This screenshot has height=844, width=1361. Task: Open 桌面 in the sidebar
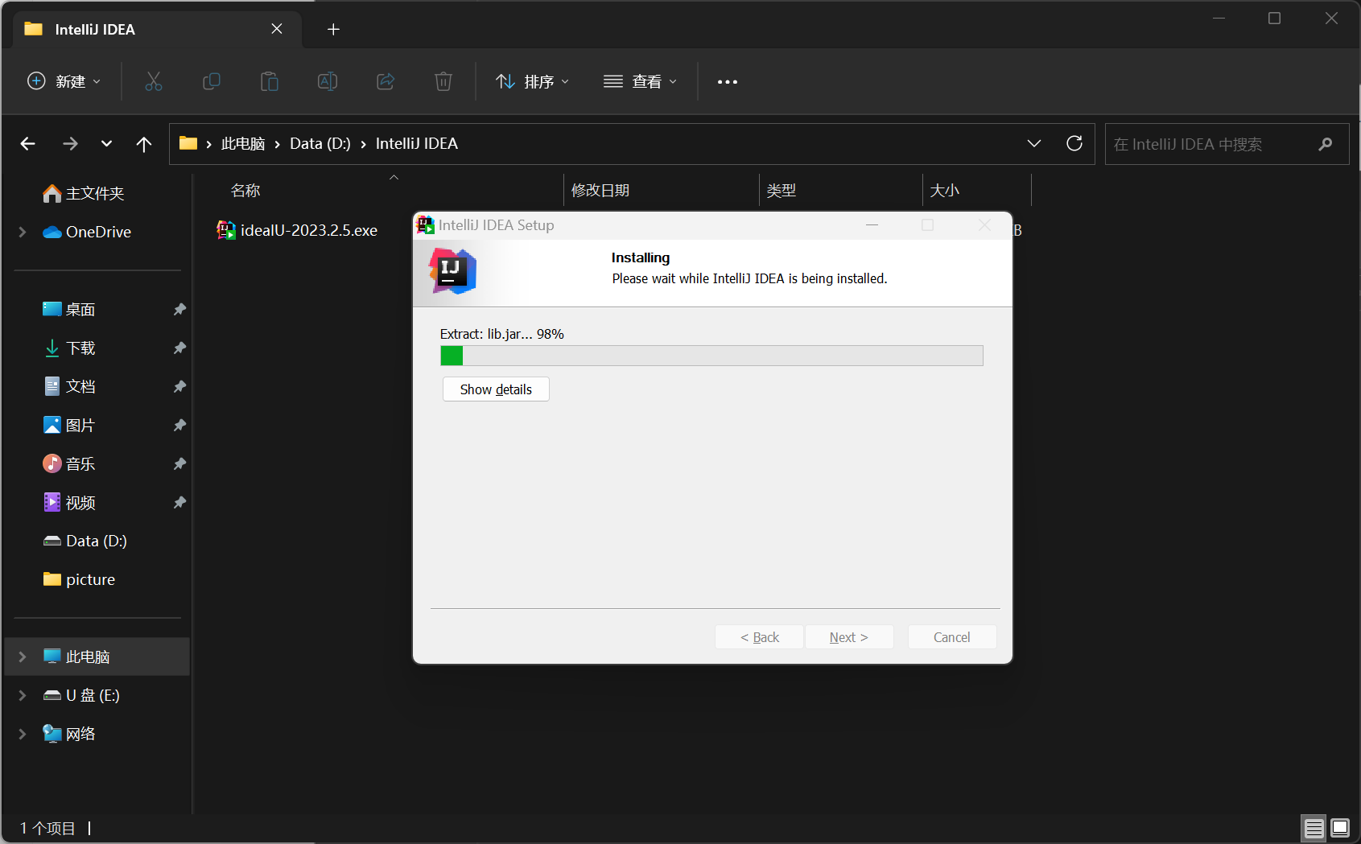coord(69,309)
